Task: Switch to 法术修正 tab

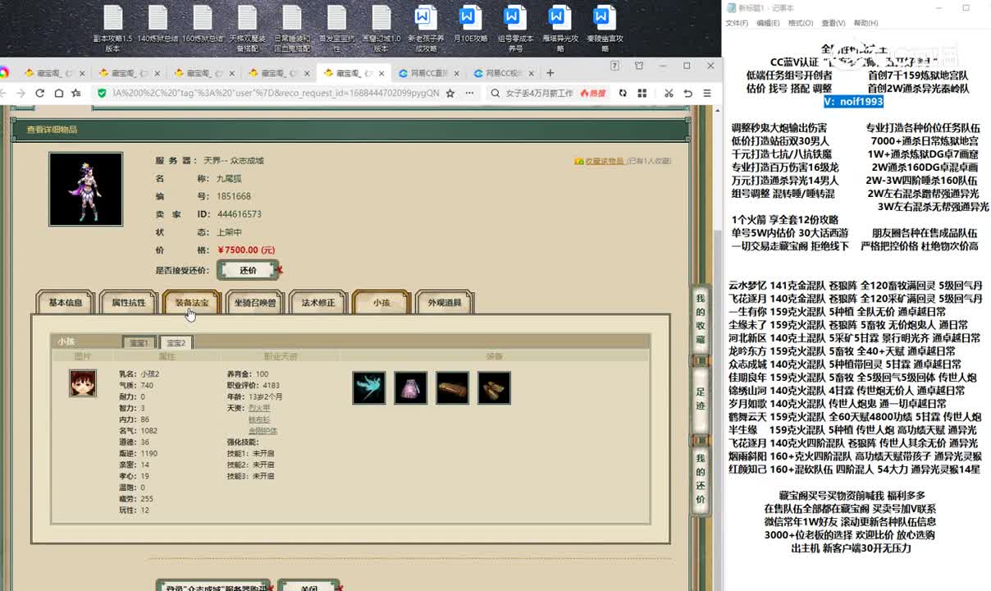Action: (x=318, y=303)
